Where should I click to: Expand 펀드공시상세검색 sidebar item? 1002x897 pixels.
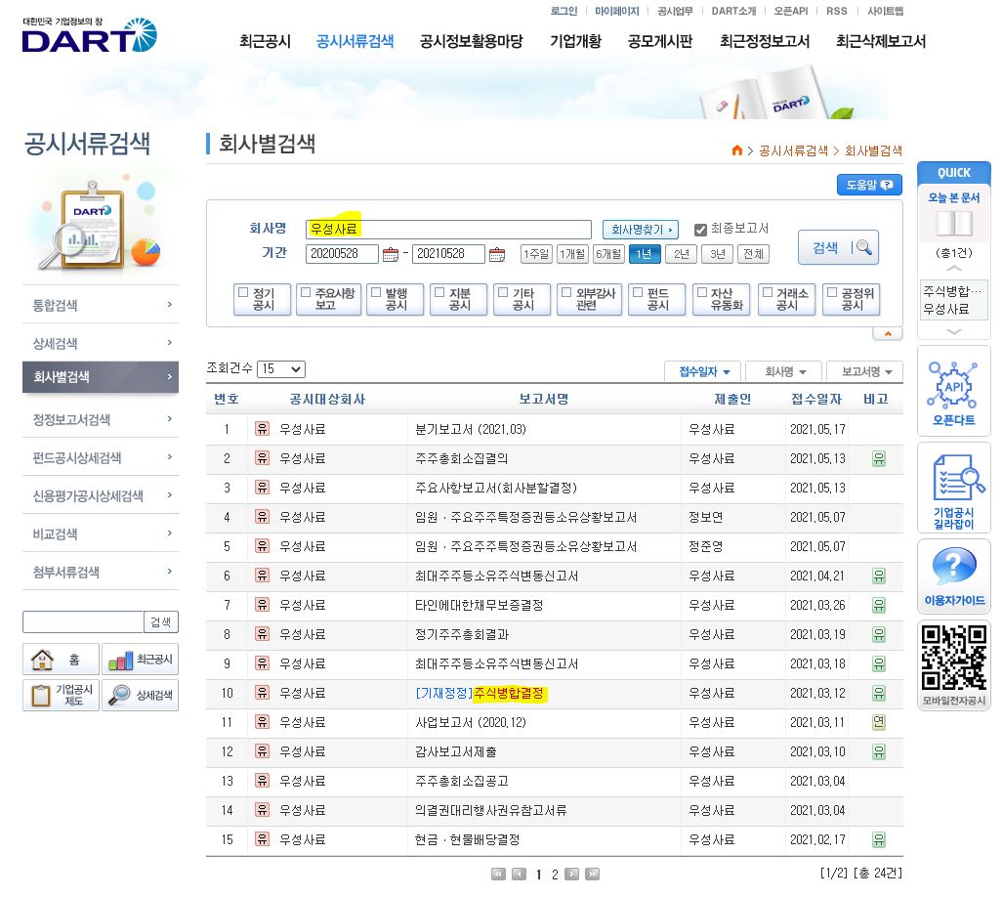(101, 457)
